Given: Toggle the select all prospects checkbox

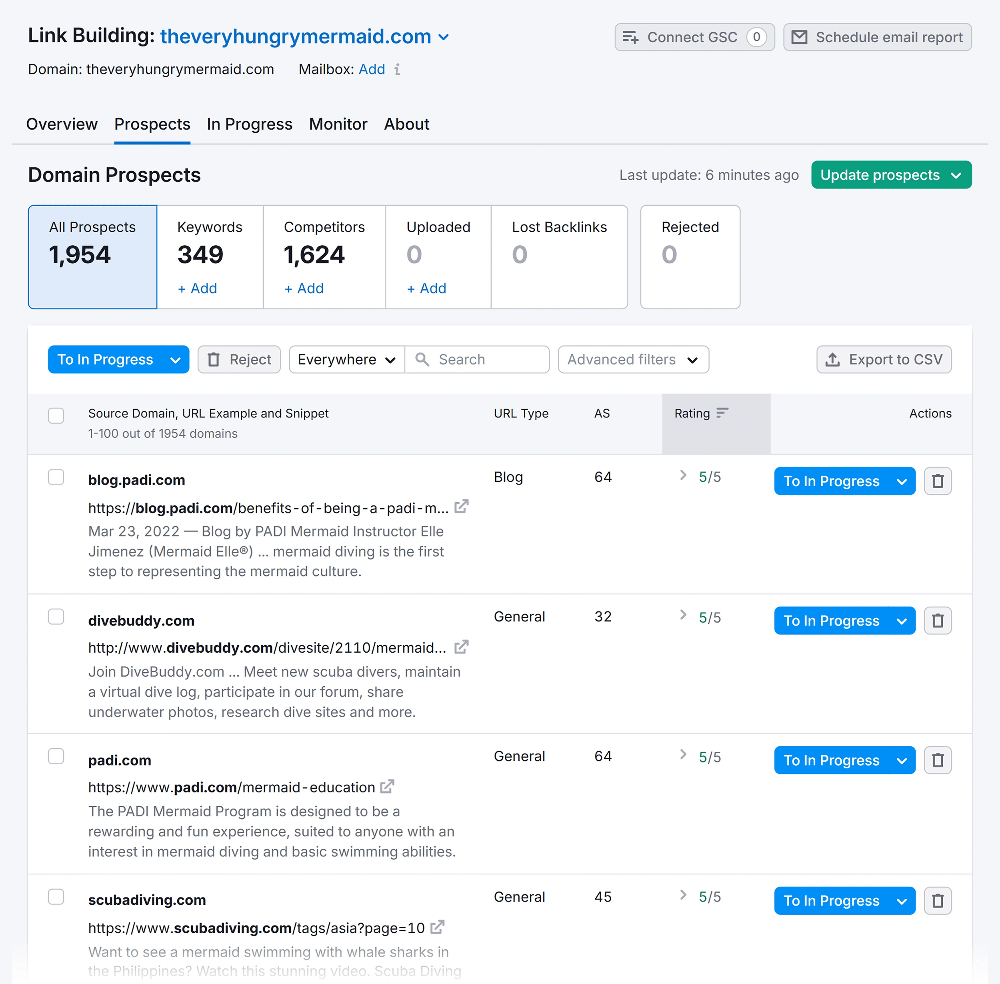Looking at the screenshot, I should 56,415.
